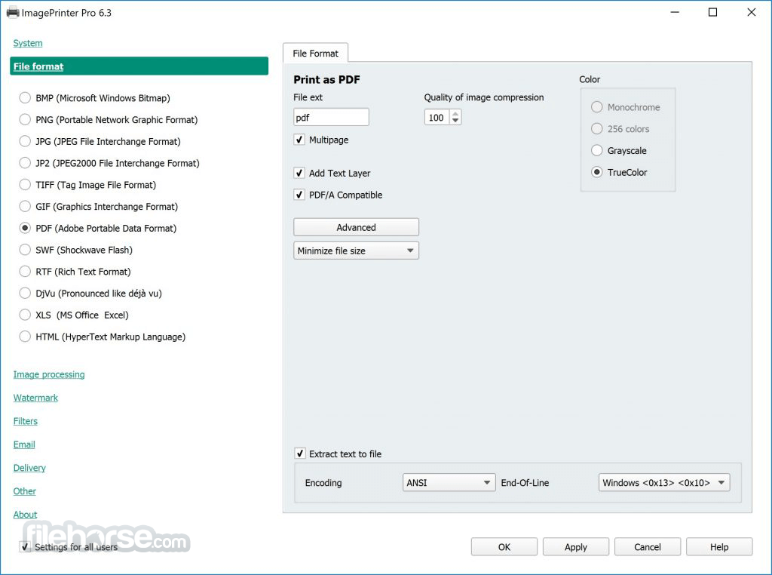Open Watermark settings

[35, 398]
